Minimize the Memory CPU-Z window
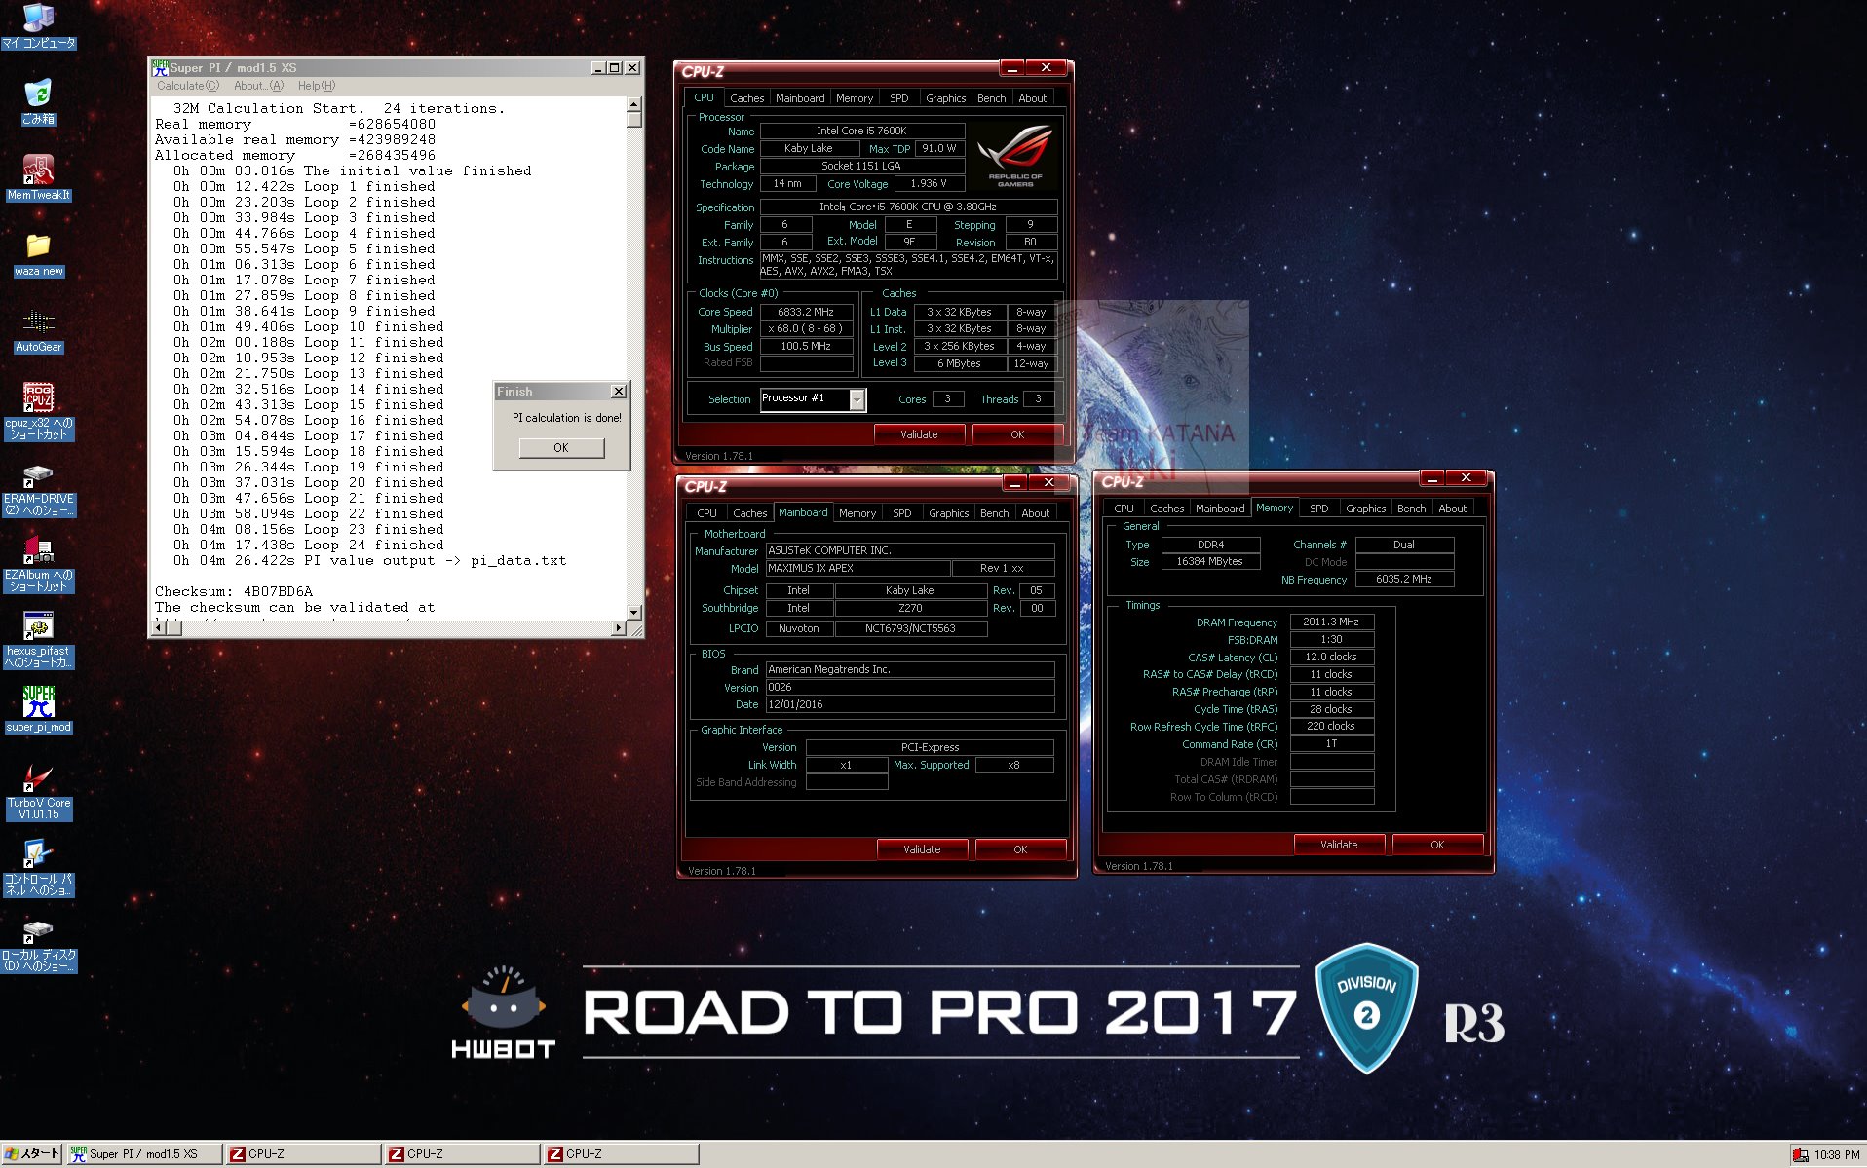 point(1431,477)
